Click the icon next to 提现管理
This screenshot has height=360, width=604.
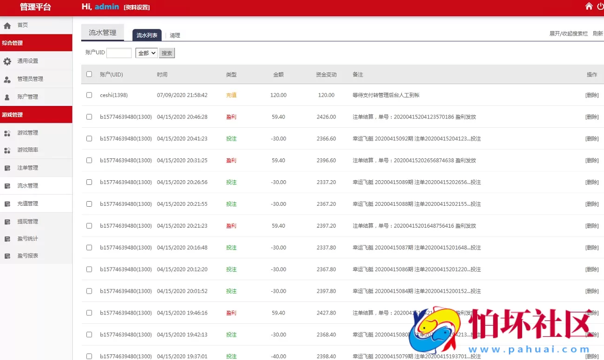pyautogui.click(x=7, y=222)
